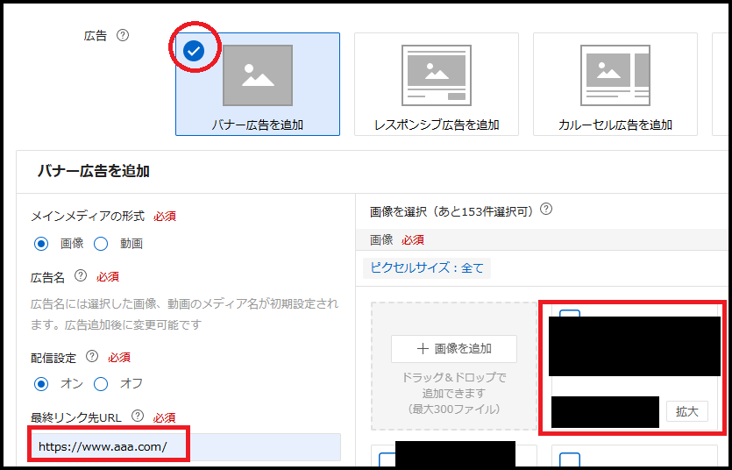Tick the checkbox on the first image thumbnail

[569, 314]
